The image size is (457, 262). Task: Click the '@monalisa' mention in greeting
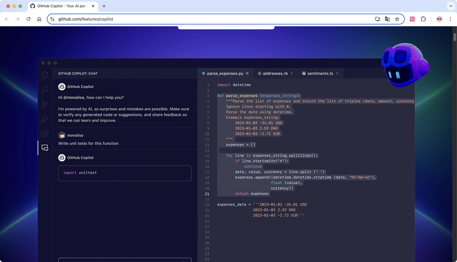pyautogui.click(x=74, y=98)
